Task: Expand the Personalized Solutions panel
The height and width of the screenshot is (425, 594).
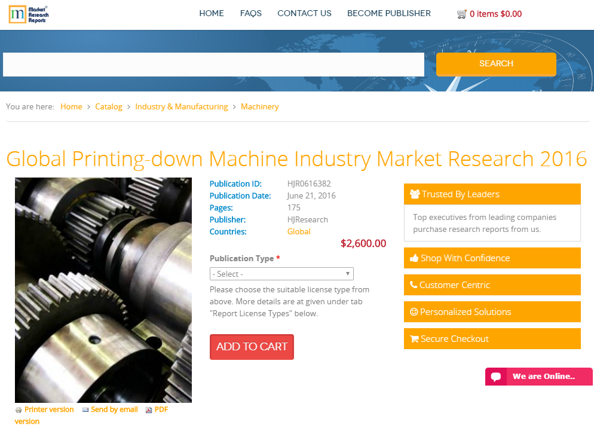Action: click(x=492, y=312)
